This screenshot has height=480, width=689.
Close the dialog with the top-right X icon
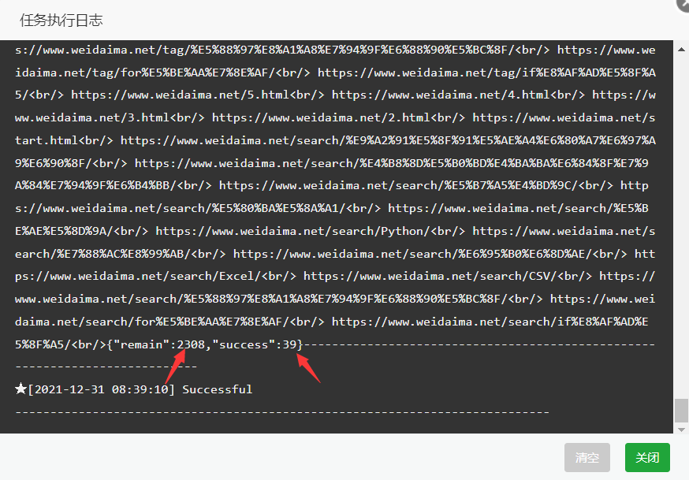[x=683, y=4]
